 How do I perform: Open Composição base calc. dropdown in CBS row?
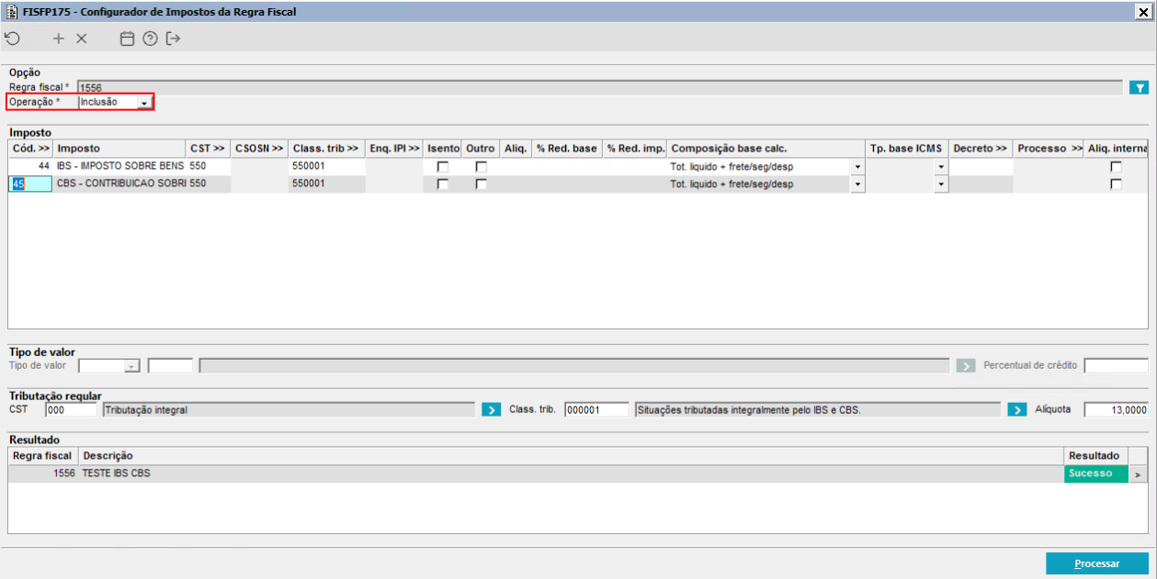point(857,184)
